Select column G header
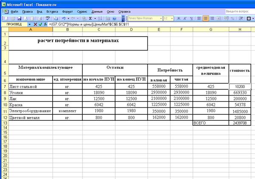Image resolution: width=255 pixels, height=179 pixels. tap(211, 29)
